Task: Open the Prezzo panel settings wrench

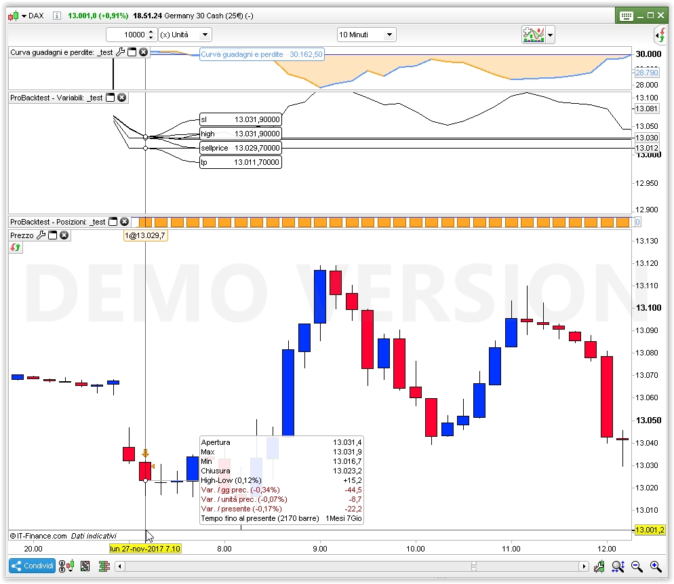Action: point(41,235)
